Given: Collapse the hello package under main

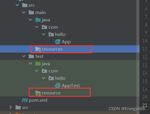Looking at the screenshot, I should [44, 34].
